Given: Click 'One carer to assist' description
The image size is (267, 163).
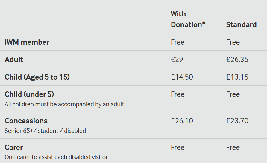Looking at the screenshot, I should point(56,157).
